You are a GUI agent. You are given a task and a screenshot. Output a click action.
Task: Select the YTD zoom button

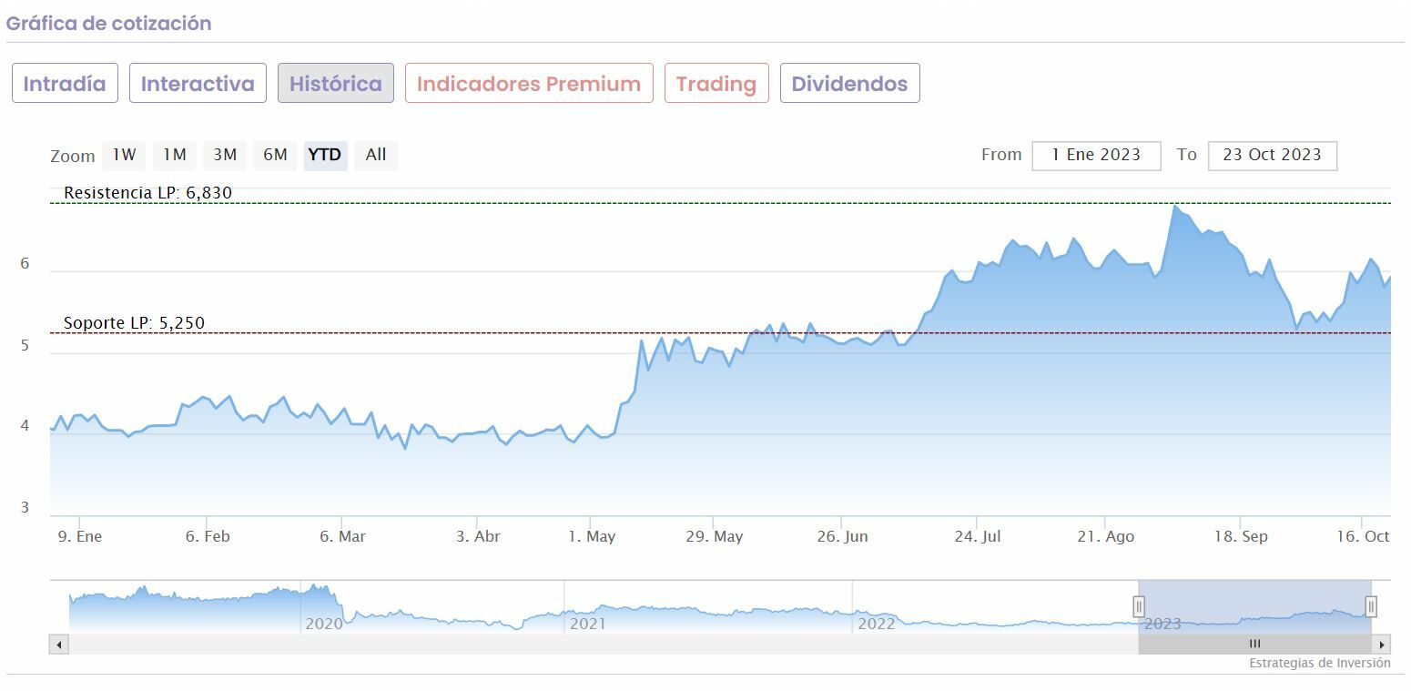325,155
